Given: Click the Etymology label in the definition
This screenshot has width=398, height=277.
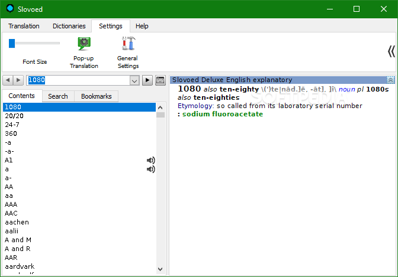Looking at the screenshot, I should (x=196, y=106).
